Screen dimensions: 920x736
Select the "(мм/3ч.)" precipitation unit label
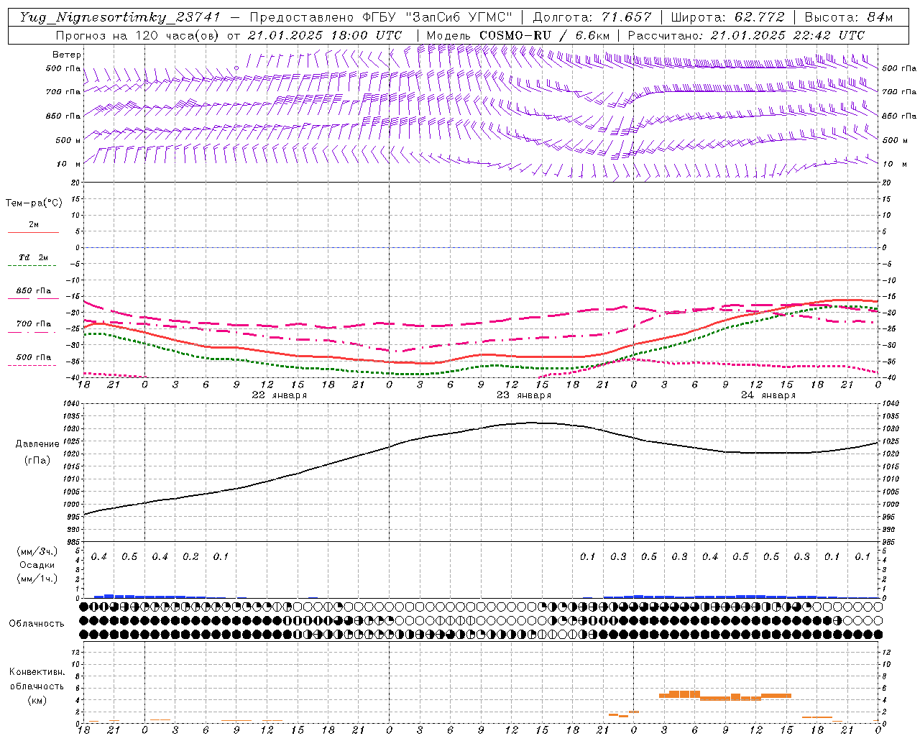(37, 551)
